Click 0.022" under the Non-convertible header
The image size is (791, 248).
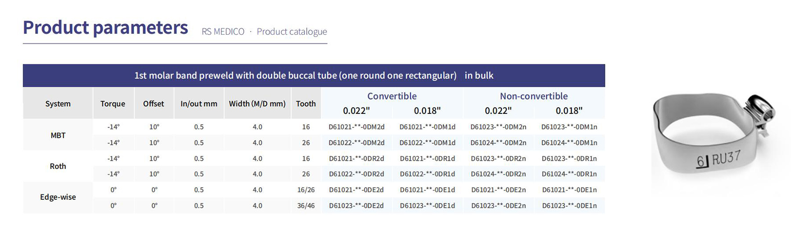[x=498, y=111]
